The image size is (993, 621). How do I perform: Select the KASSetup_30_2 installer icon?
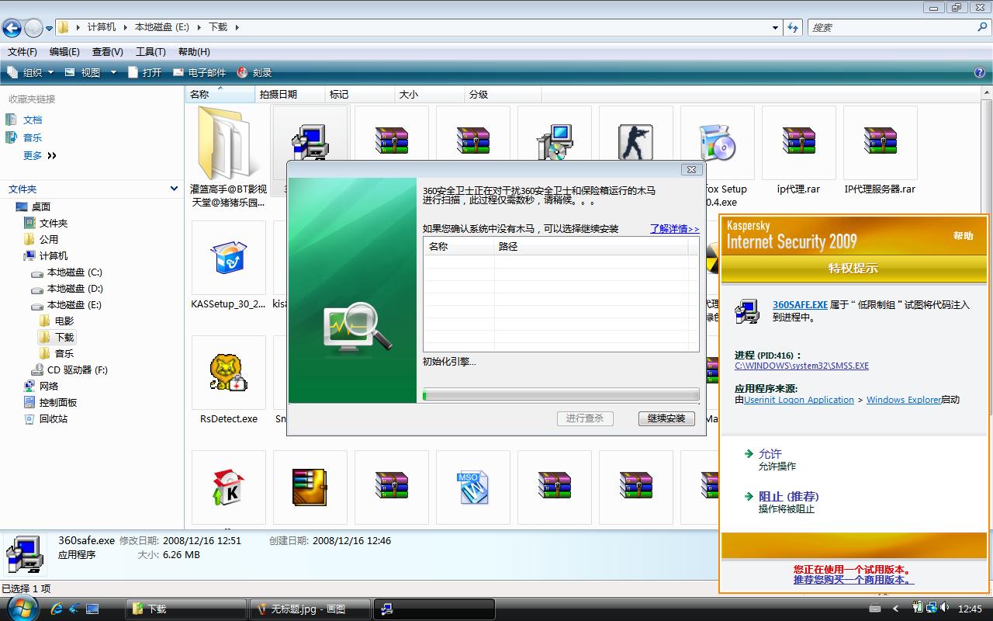[x=228, y=257]
